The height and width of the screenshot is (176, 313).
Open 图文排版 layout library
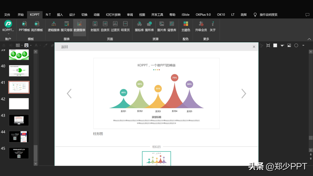(67, 26)
